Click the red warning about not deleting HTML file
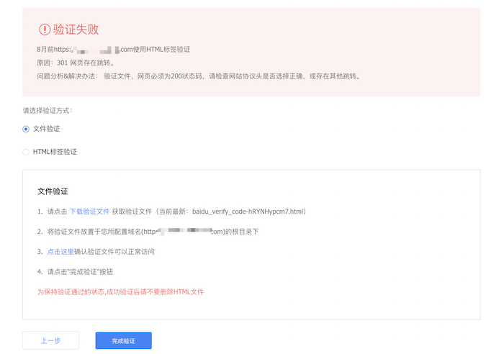Viewport: 504px width, 354px height. point(120,292)
